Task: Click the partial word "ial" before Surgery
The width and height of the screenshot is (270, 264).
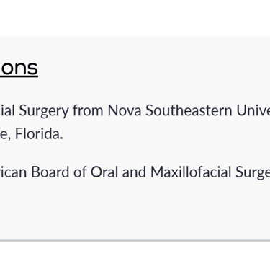Action: tap(7, 110)
